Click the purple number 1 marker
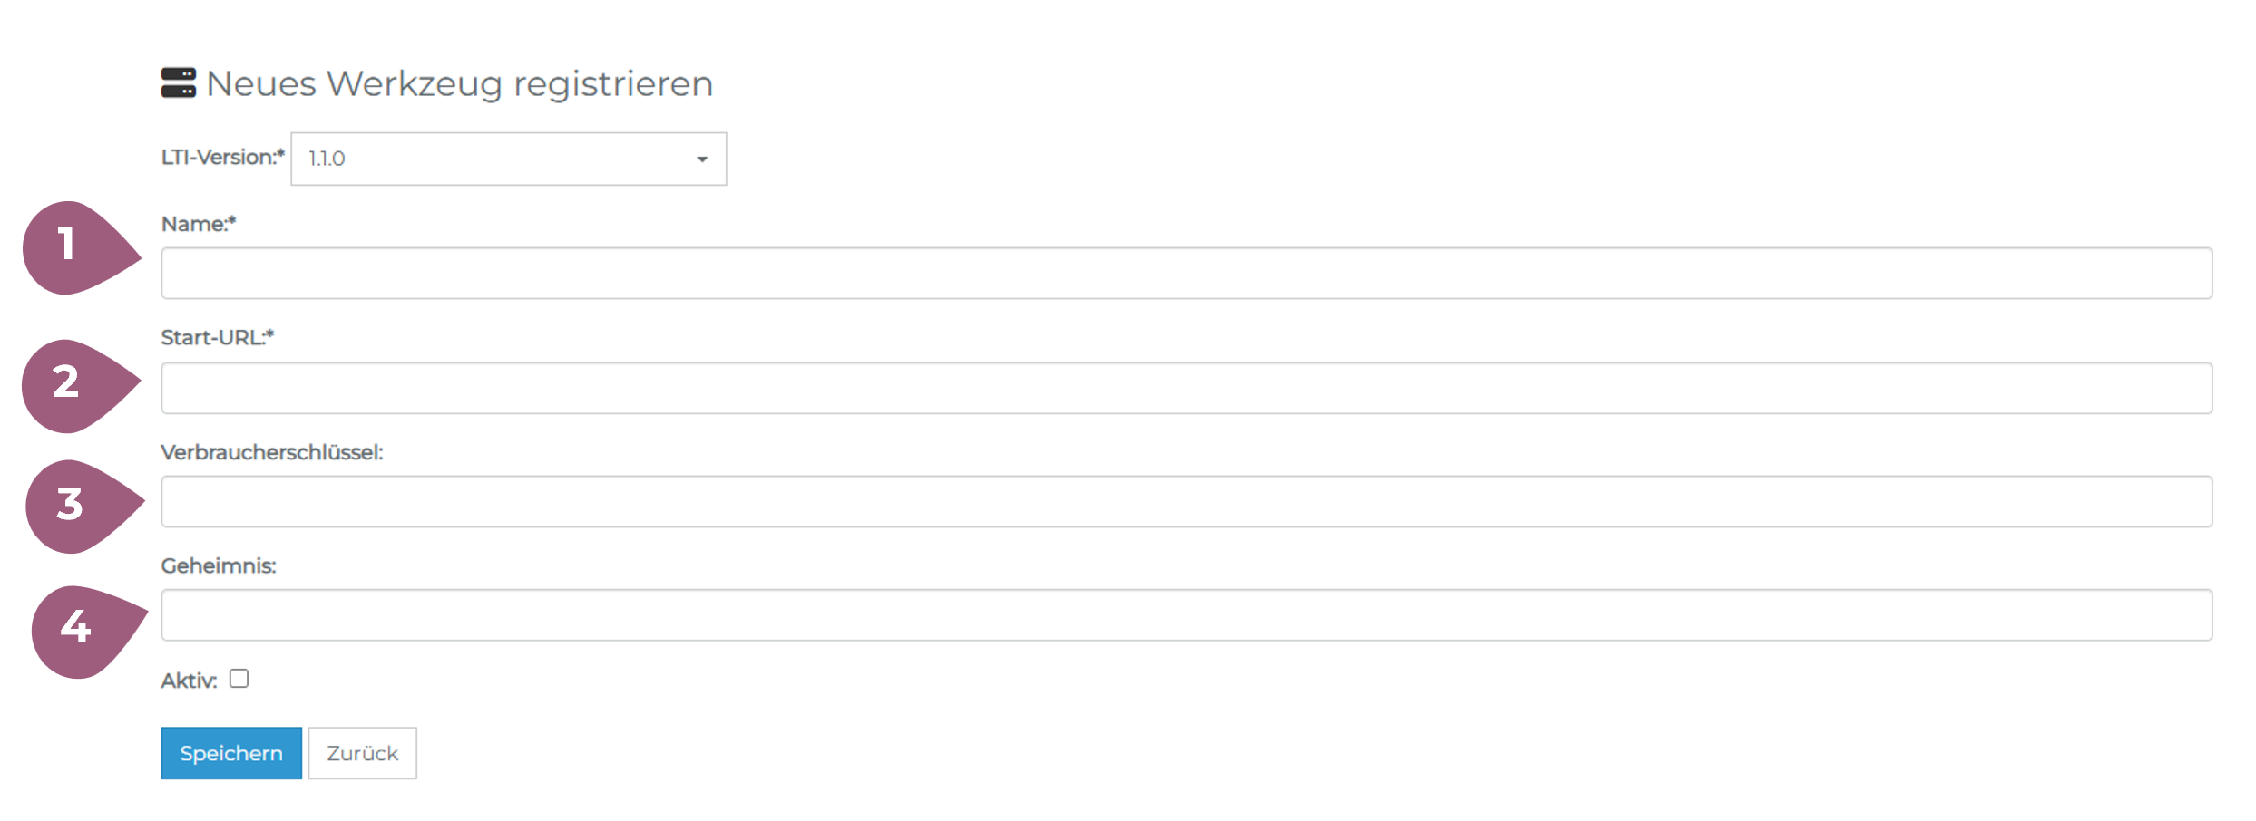 [71, 246]
